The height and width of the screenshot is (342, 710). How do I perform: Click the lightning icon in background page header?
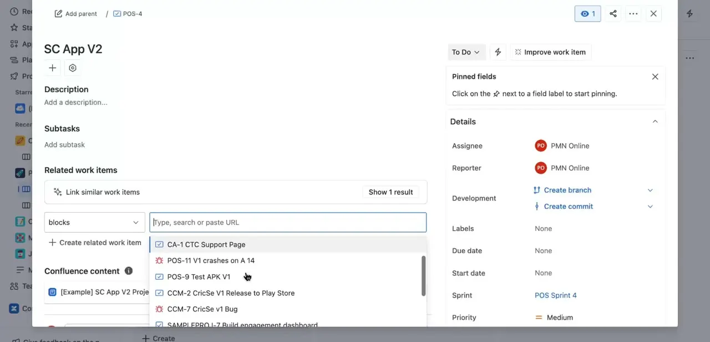point(689,13)
